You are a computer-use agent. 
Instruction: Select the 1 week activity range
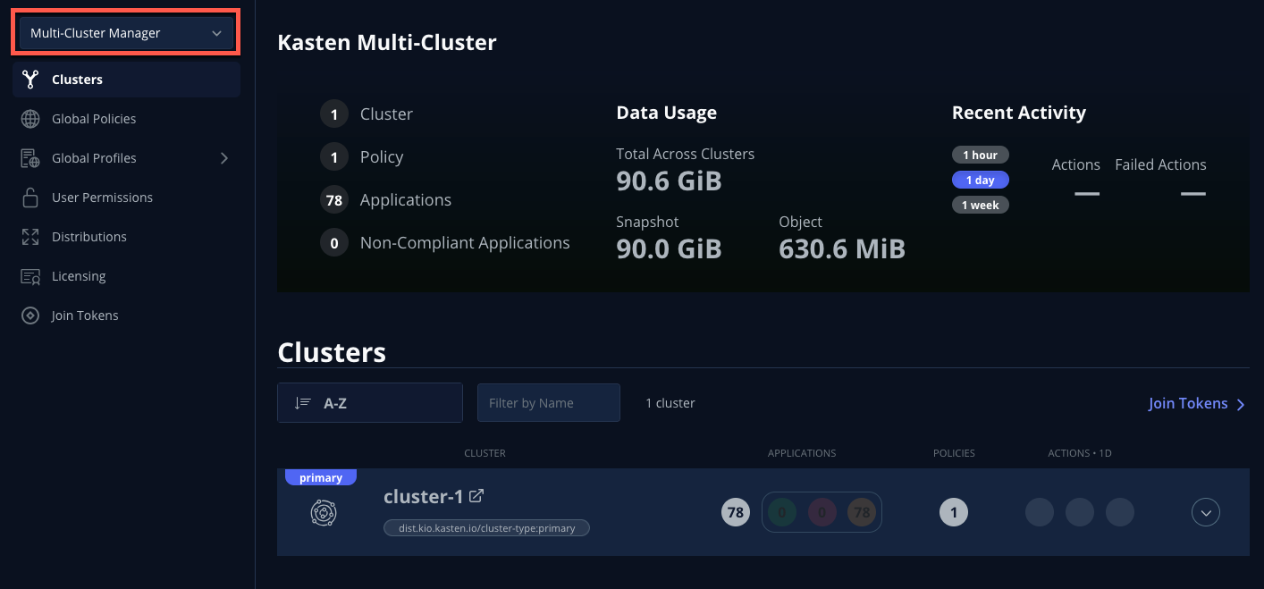coord(980,205)
